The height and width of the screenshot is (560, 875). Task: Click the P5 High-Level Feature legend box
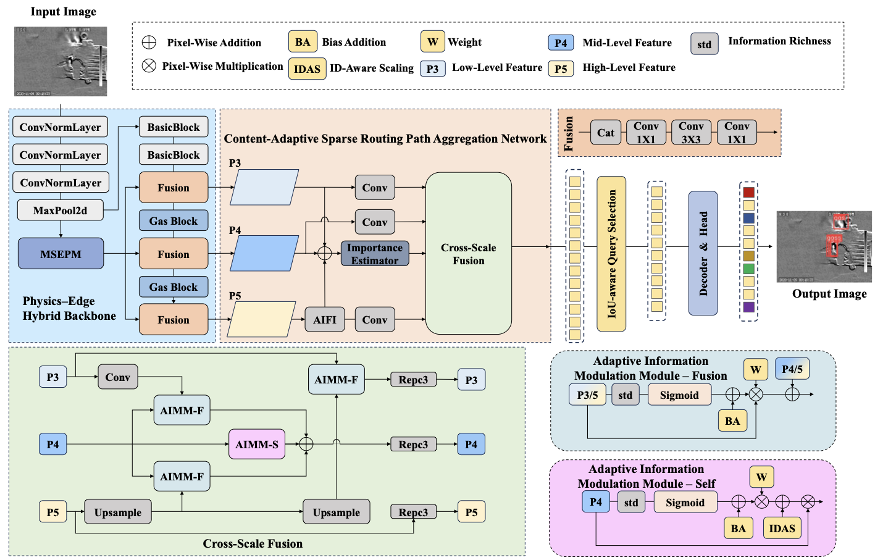tap(561, 69)
